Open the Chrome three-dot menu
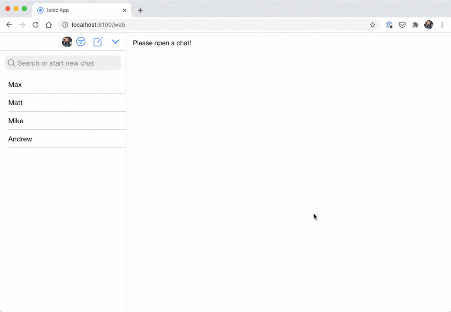The height and width of the screenshot is (312, 451). tap(442, 25)
